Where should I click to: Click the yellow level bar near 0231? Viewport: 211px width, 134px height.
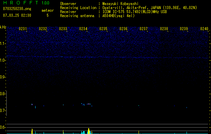point(32,131)
